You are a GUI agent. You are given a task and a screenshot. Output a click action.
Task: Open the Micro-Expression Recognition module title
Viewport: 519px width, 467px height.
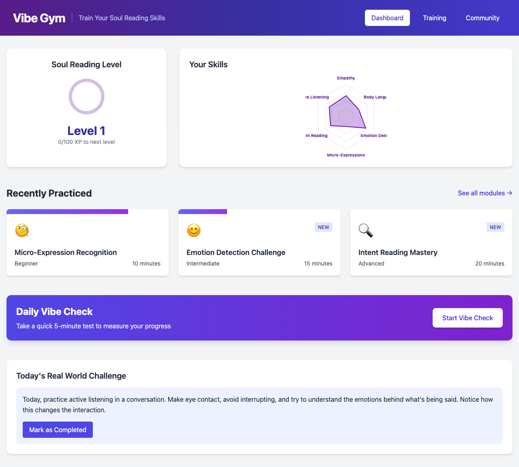tap(66, 253)
